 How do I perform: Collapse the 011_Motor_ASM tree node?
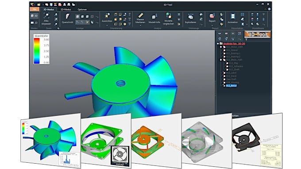tap(221, 47)
